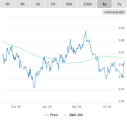Click the price low near 0.04
Viewport: 127px width, 122px height.
point(34,88)
